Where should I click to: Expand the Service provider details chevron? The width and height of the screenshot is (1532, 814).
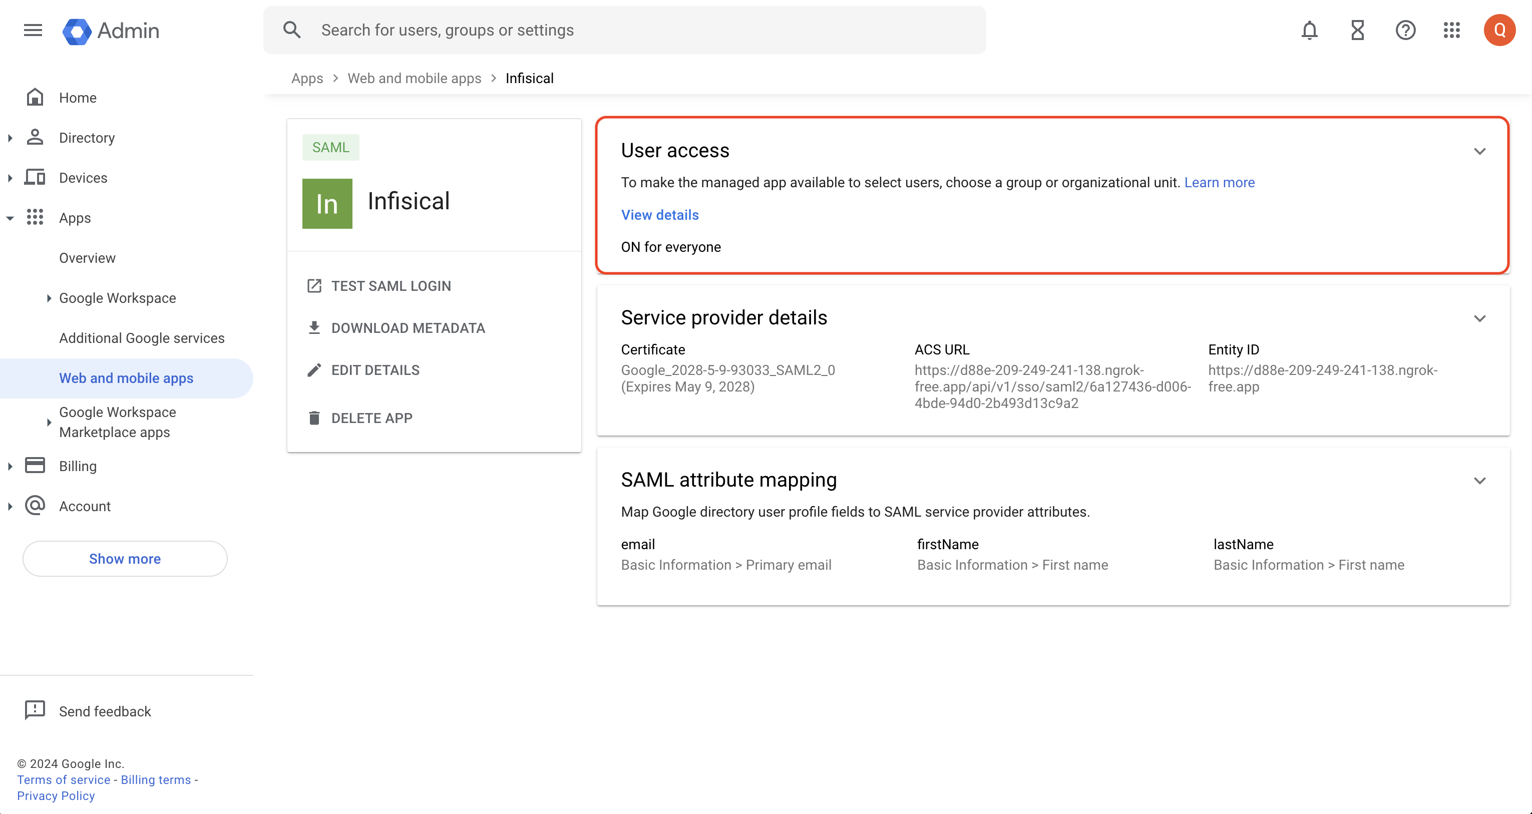pyautogui.click(x=1479, y=318)
